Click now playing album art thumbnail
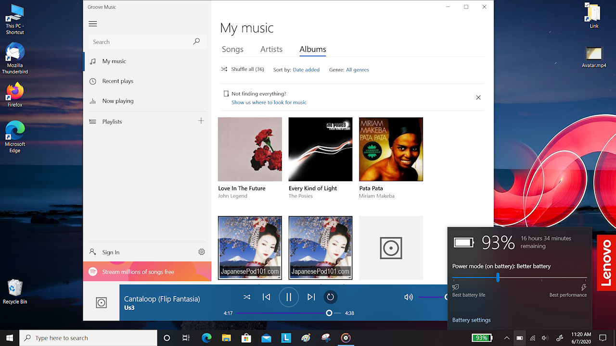 (101, 303)
